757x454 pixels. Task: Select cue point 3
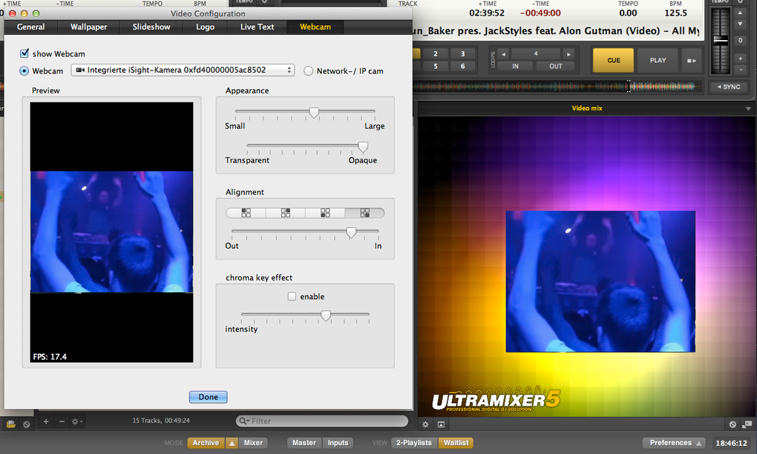[462, 53]
